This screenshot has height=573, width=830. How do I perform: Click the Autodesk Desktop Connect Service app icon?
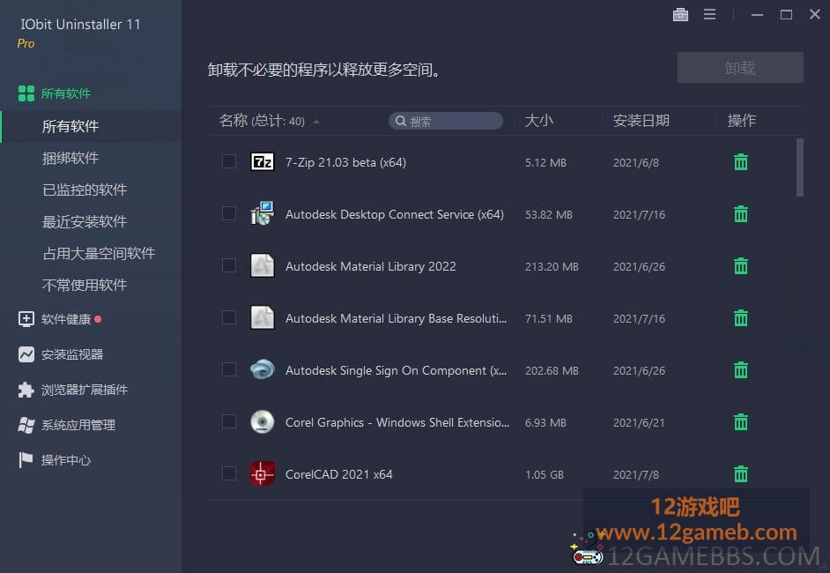click(x=262, y=213)
